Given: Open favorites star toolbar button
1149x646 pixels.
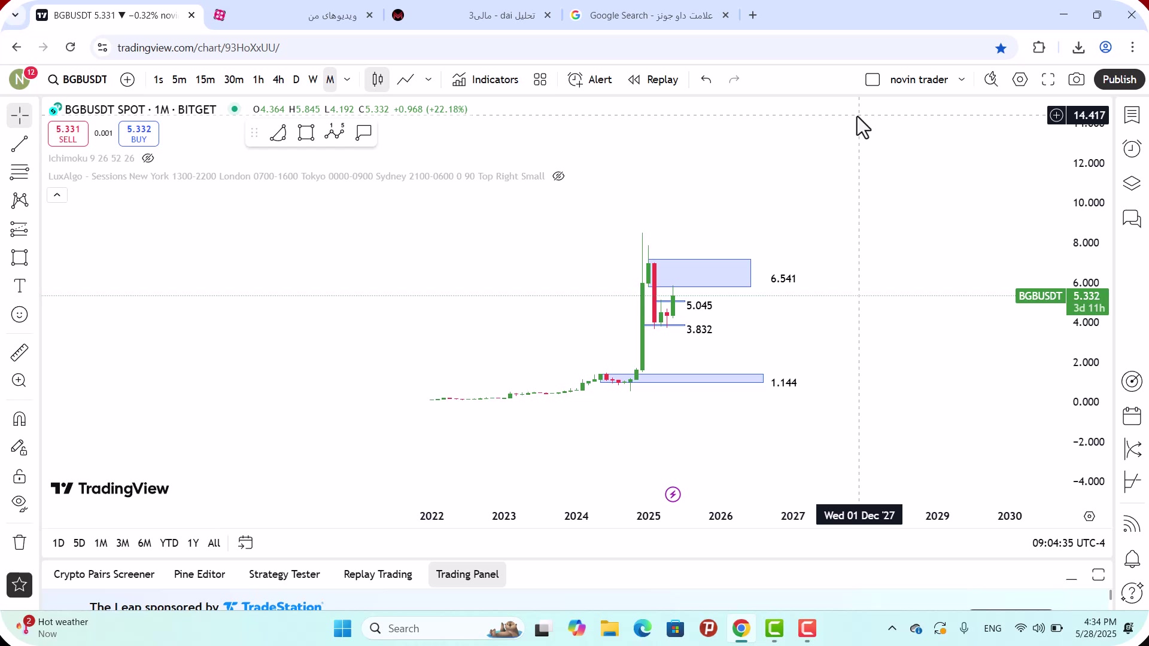Looking at the screenshot, I should click(20, 585).
